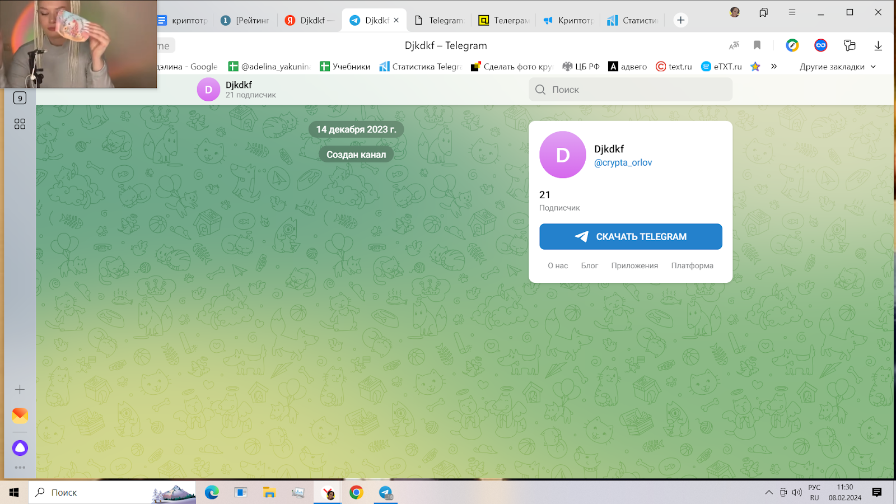Open the О нас link
This screenshot has height=504, width=896.
(x=558, y=265)
